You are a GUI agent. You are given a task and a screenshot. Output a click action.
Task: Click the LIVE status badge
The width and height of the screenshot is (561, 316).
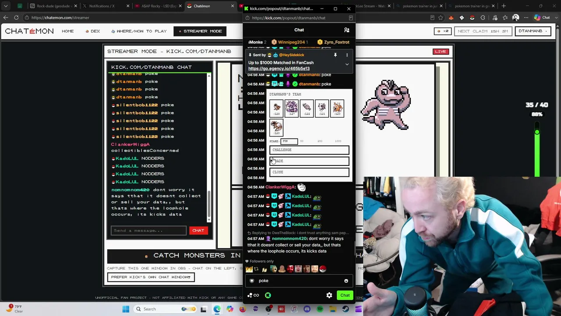coord(440,51)
